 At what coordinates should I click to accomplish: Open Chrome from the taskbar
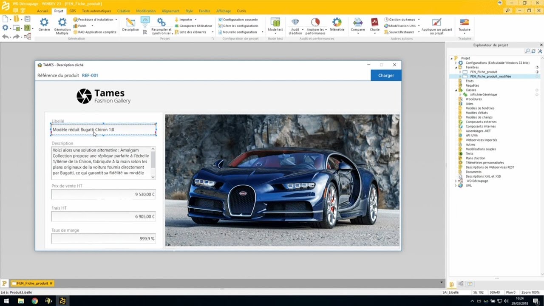point(35,301)
